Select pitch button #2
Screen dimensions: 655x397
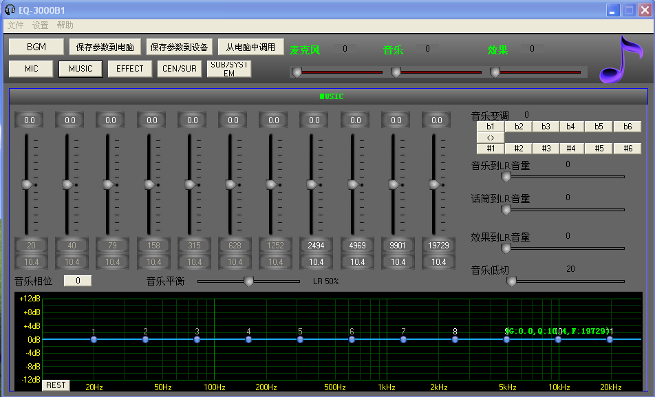[x=518, y=149]
